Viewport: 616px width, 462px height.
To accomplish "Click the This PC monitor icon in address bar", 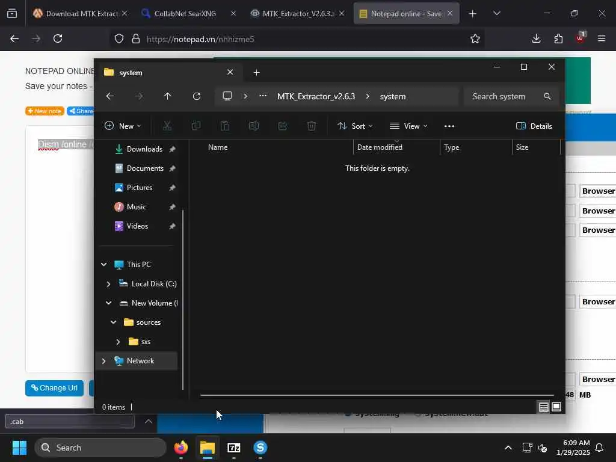I will coord(227,96).
